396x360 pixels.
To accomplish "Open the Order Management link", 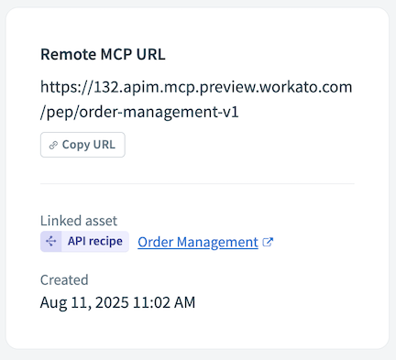I will (x=198, y=242).
